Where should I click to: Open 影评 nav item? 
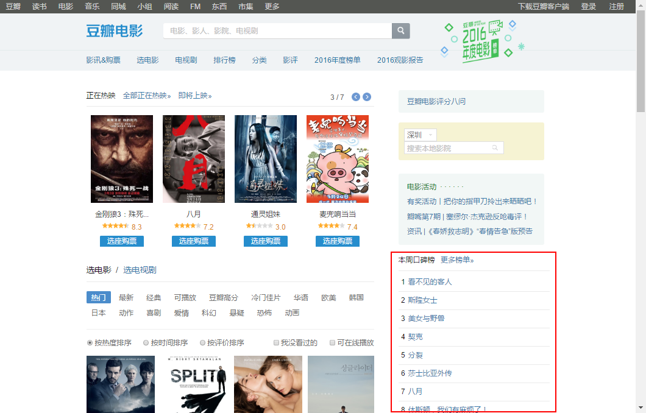click(291, 60)
